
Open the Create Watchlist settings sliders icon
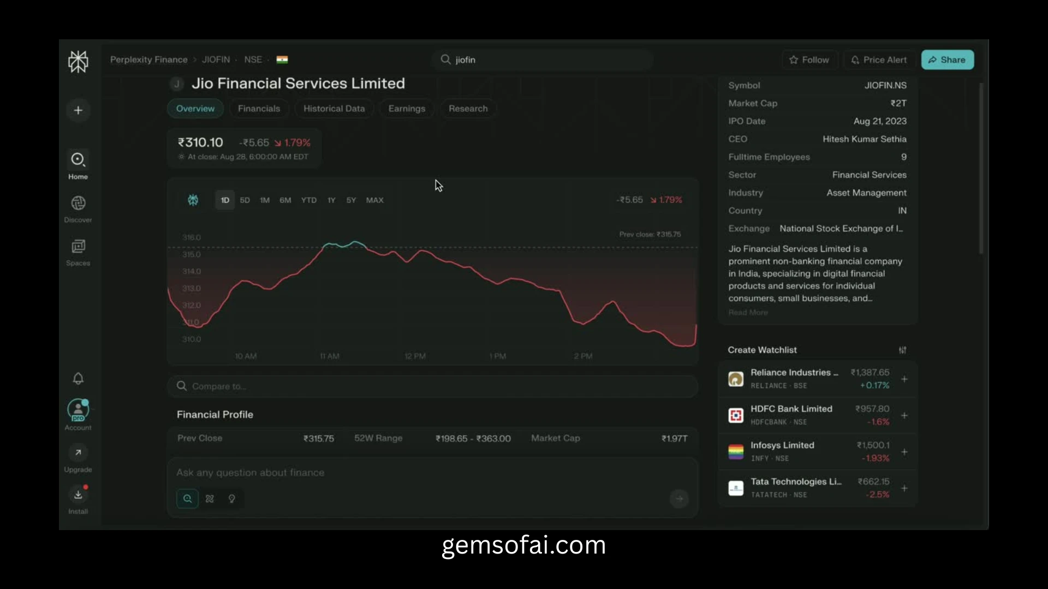903,350
